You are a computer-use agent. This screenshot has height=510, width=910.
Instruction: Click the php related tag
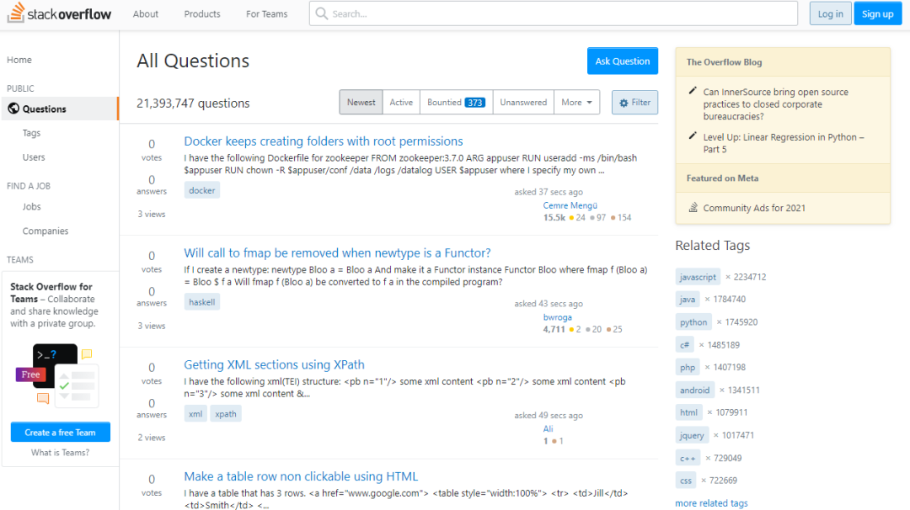click(688, 368)
